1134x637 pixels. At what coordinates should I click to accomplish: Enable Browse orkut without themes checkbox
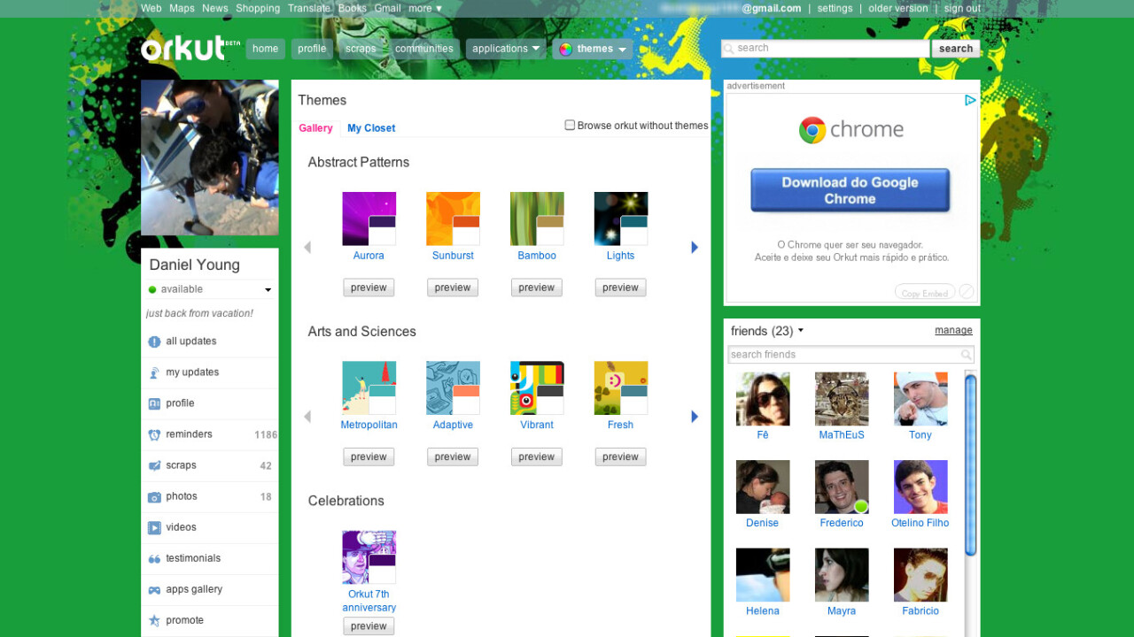[570, 126]
